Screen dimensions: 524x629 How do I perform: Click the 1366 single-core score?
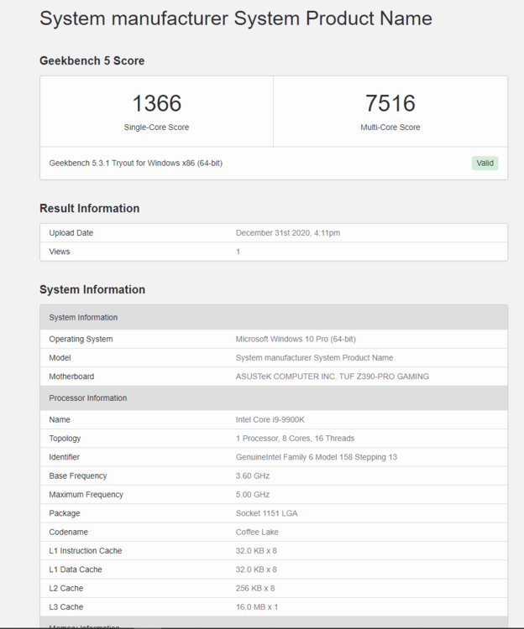click(156, 103)
